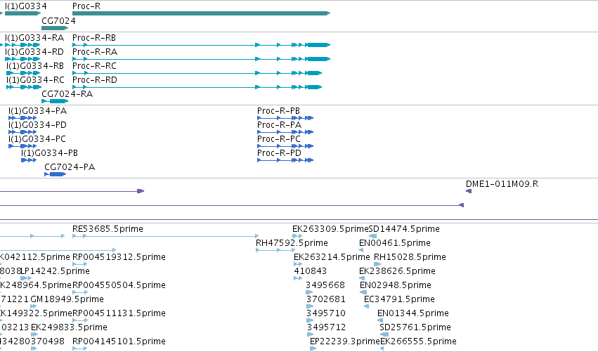Click the Proc-R-RC transcript label
The width and height of the screenshot is (598, 352).
[94, 66]
